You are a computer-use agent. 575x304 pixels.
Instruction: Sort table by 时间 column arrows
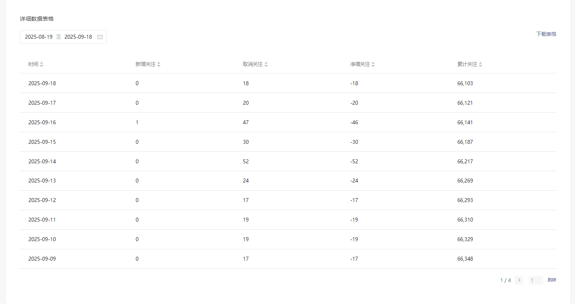pyautogui.click(x=42, y=64)
